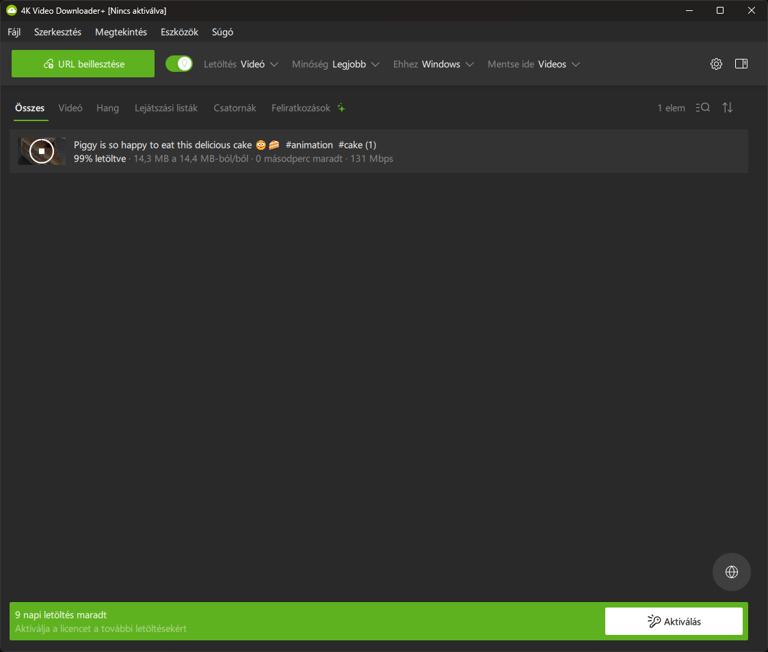Screen dimensions: 768x652
Task: Open the Megtekintés menu
Action: (121, 32)
